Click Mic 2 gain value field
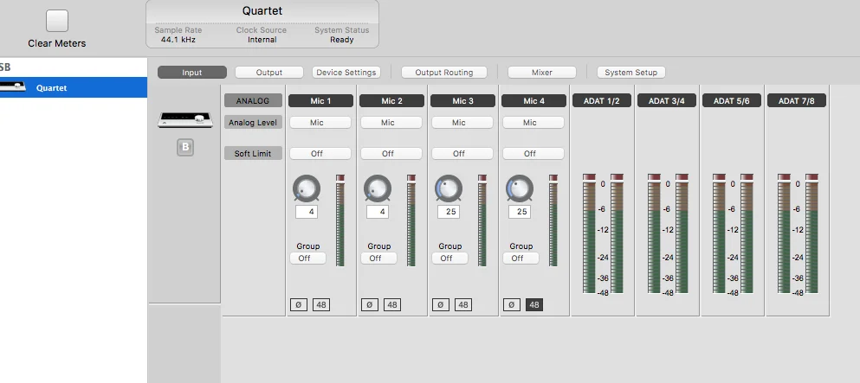Screen dimensions: 860x383 pos(378,212)
